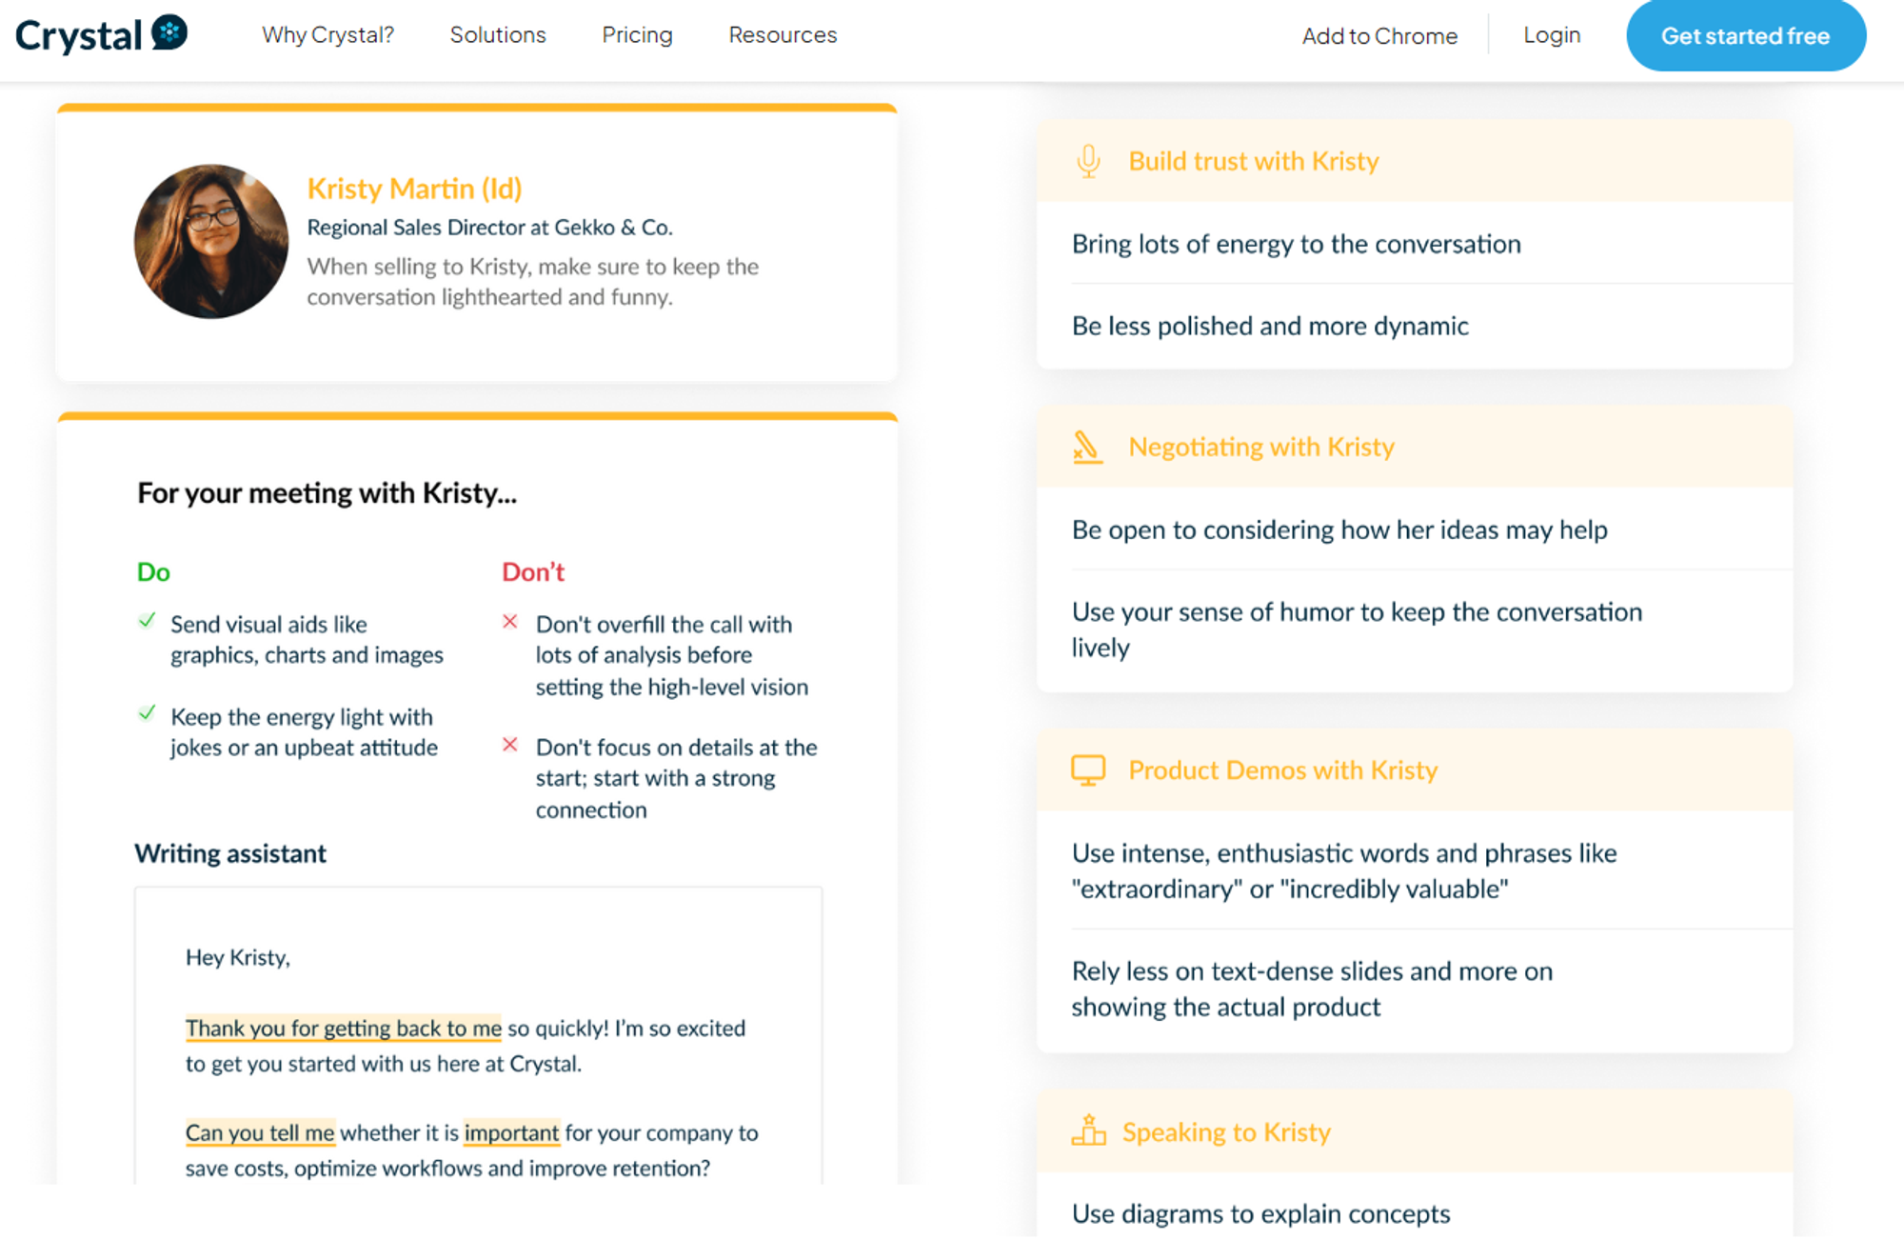Click the Add to Chrome link

point(1379,36)
